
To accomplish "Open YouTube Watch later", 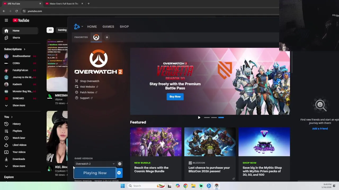I will (20, 138).
